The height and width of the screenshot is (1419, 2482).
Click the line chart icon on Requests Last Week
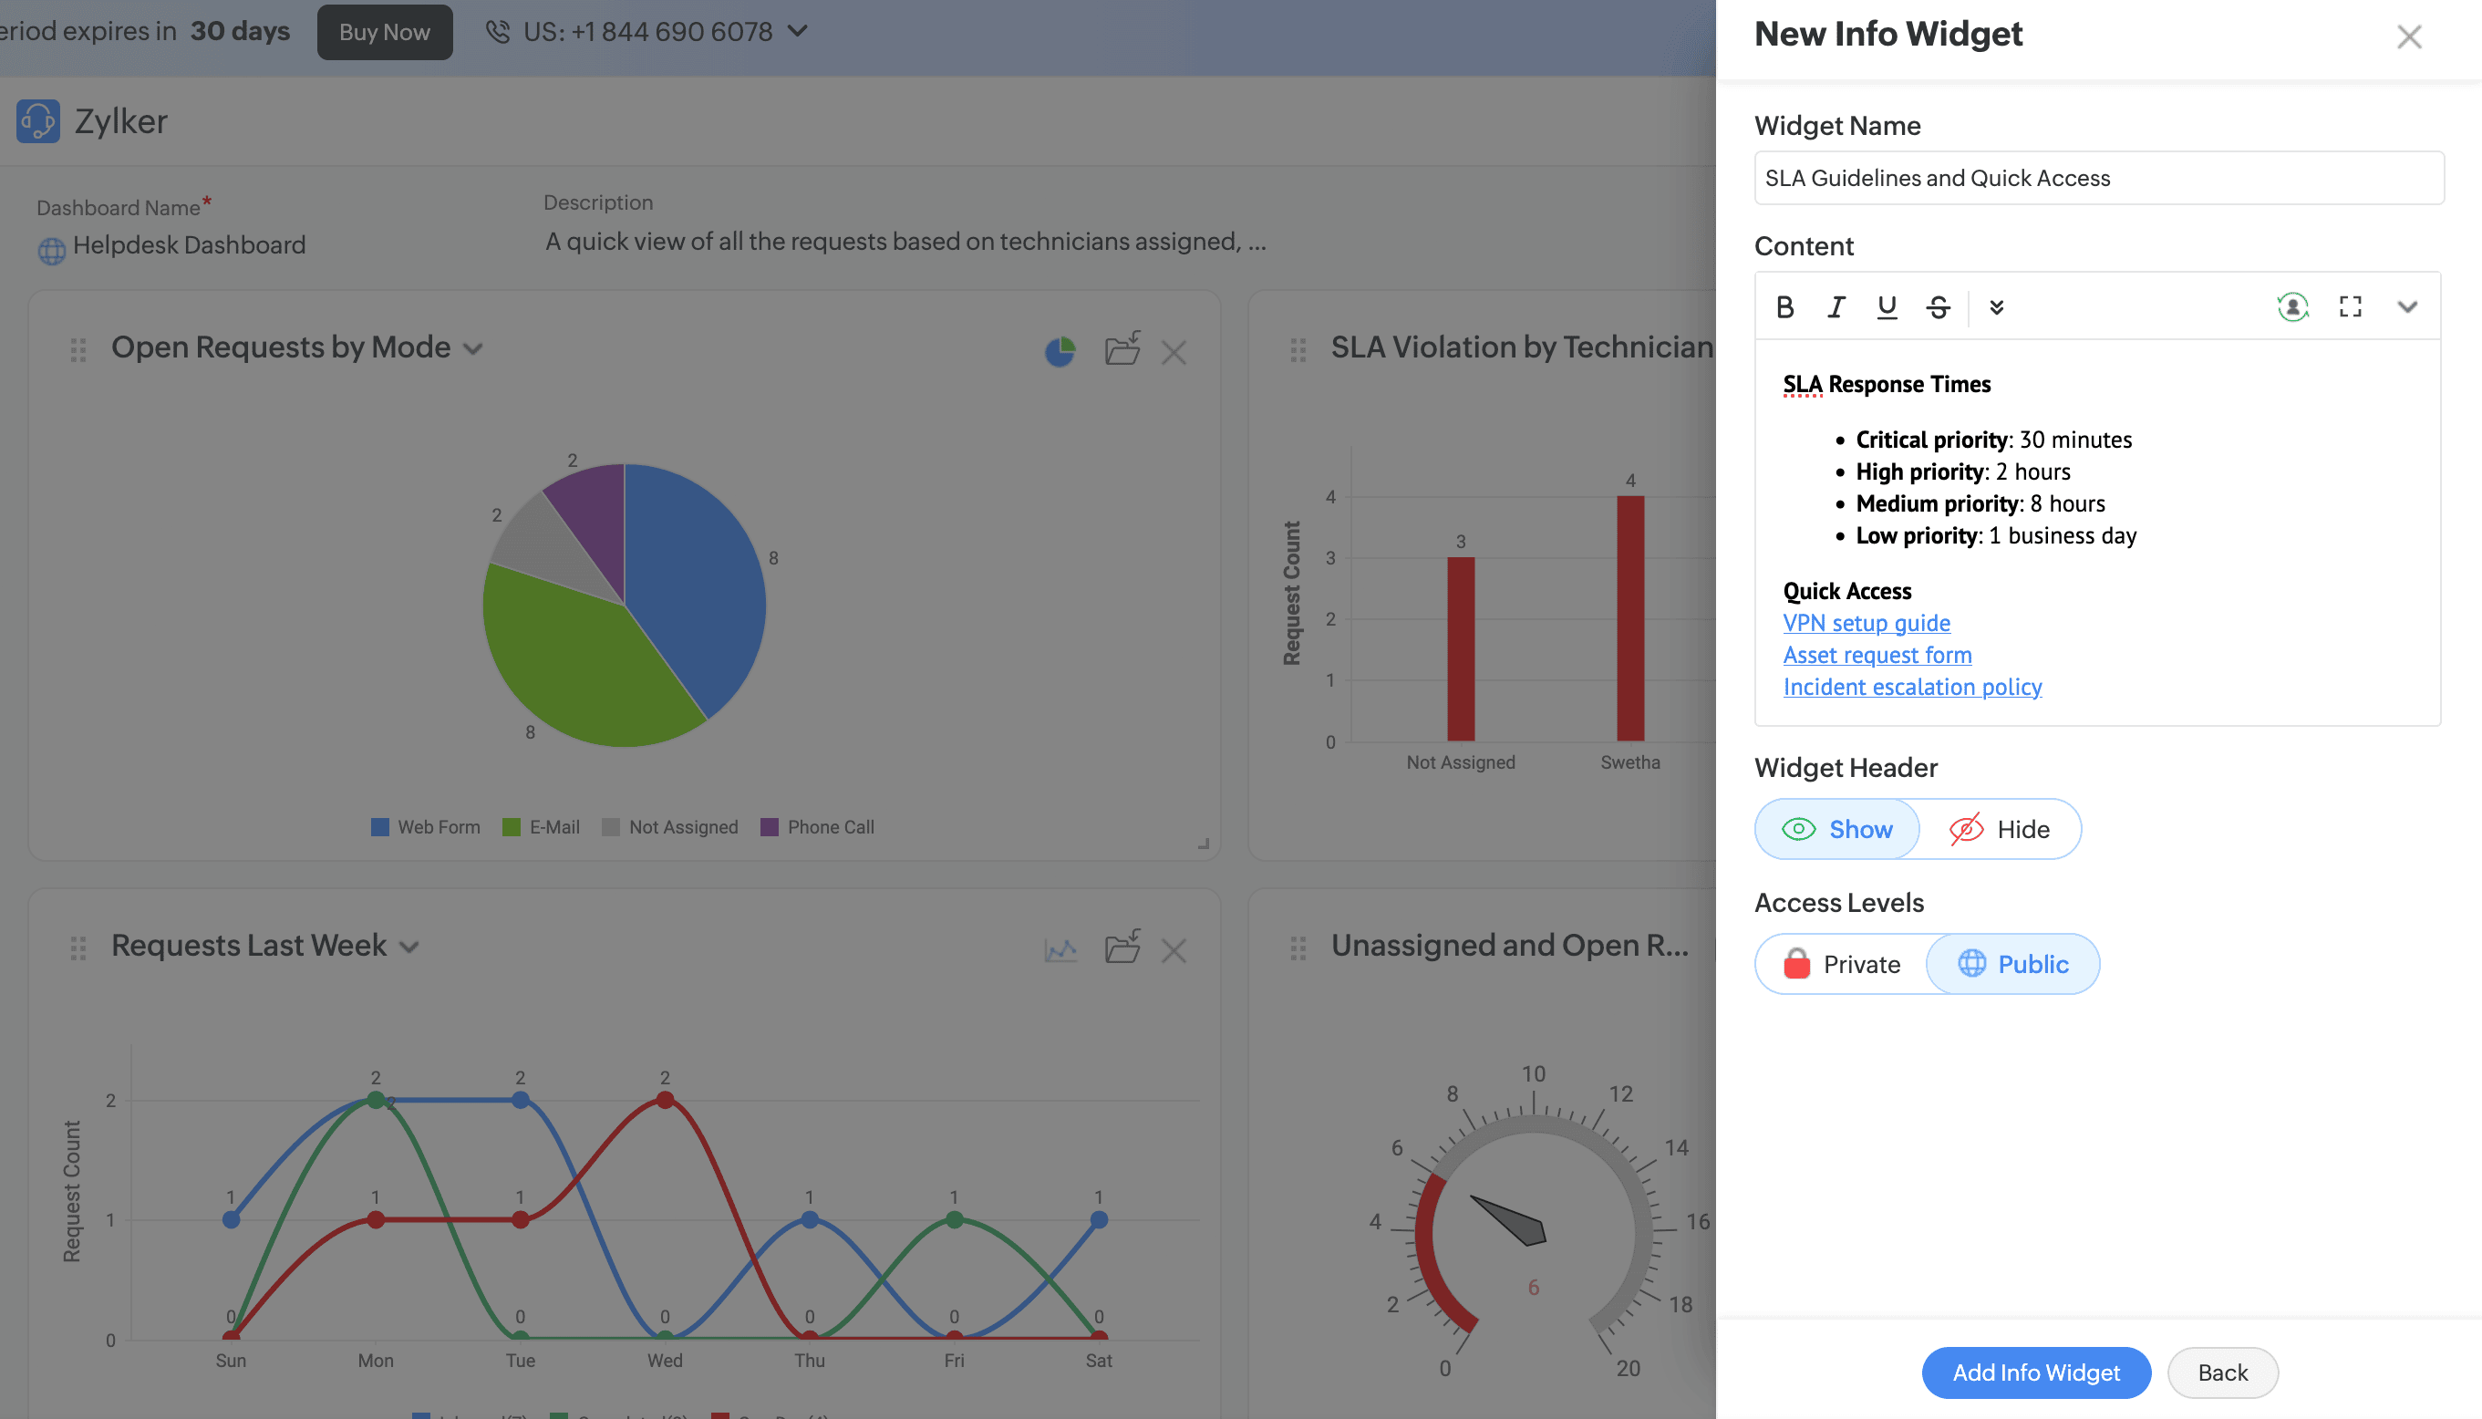click(1060, 949)
